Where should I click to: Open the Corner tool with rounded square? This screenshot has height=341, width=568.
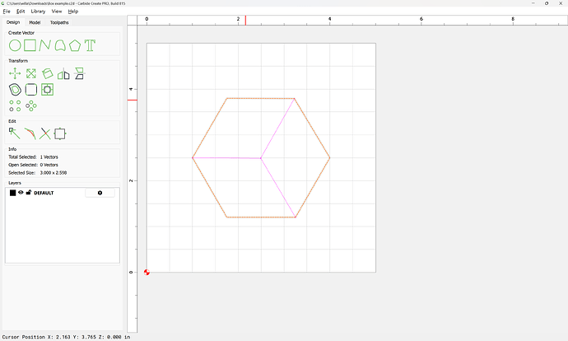(31, 90)
